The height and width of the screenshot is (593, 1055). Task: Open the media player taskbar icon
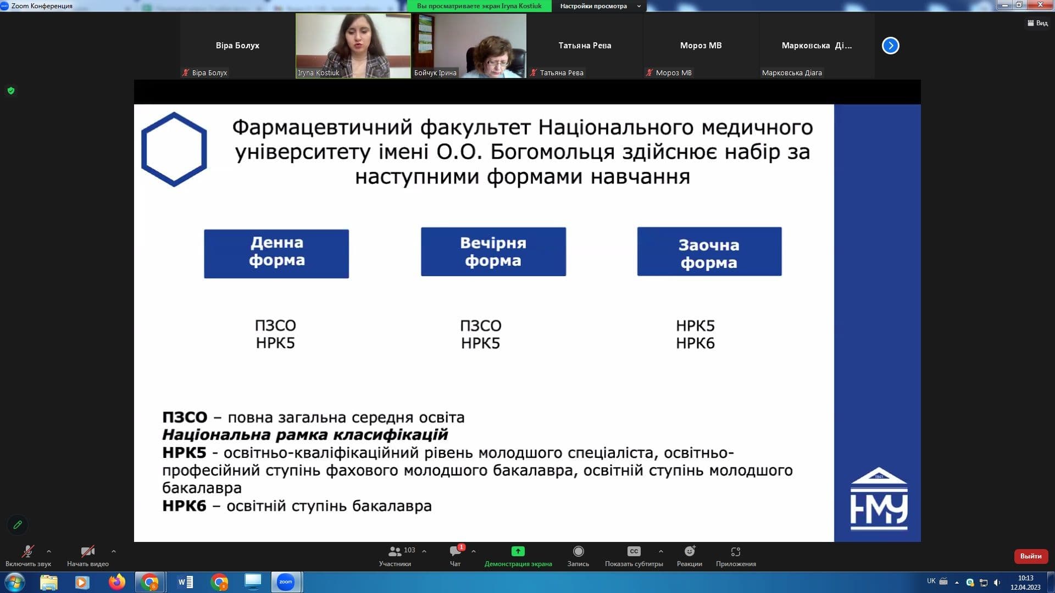tap(82, 582)
